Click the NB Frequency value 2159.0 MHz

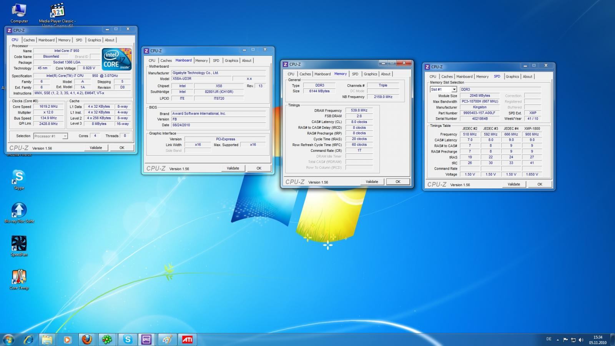pos(383,97)
